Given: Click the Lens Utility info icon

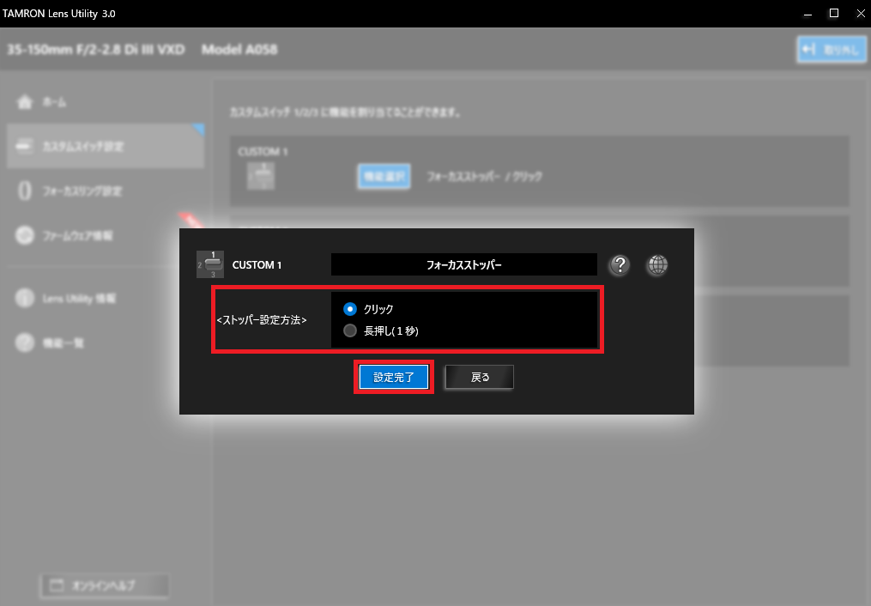Looking at the screenshot, I should (x=24, y=298).
